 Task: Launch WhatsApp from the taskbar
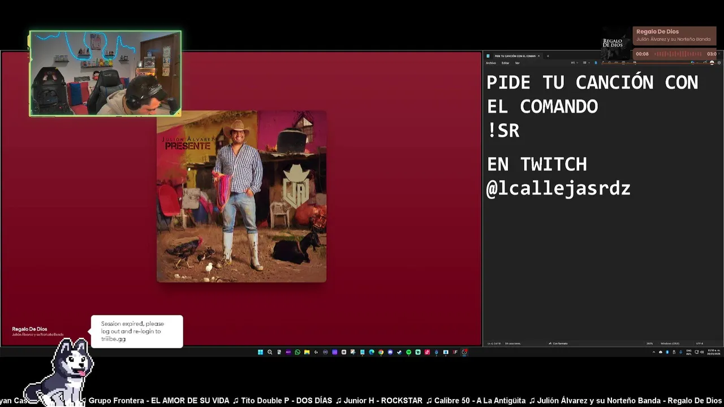298,352
